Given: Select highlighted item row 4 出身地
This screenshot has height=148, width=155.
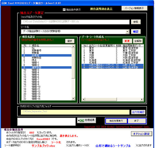Looking at the screenshot, I should tap(46, 55).
